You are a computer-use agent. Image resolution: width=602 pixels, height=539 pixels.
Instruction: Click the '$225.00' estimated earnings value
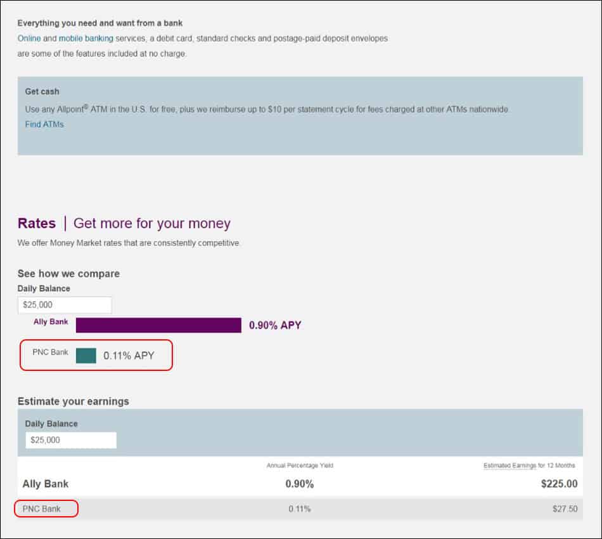[559, 484]
